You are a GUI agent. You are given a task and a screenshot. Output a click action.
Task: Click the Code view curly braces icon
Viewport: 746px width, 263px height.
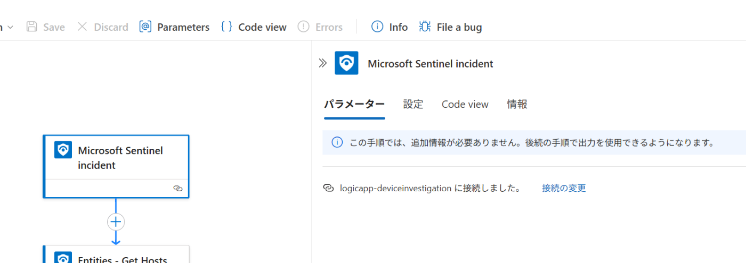click(226, 27)
